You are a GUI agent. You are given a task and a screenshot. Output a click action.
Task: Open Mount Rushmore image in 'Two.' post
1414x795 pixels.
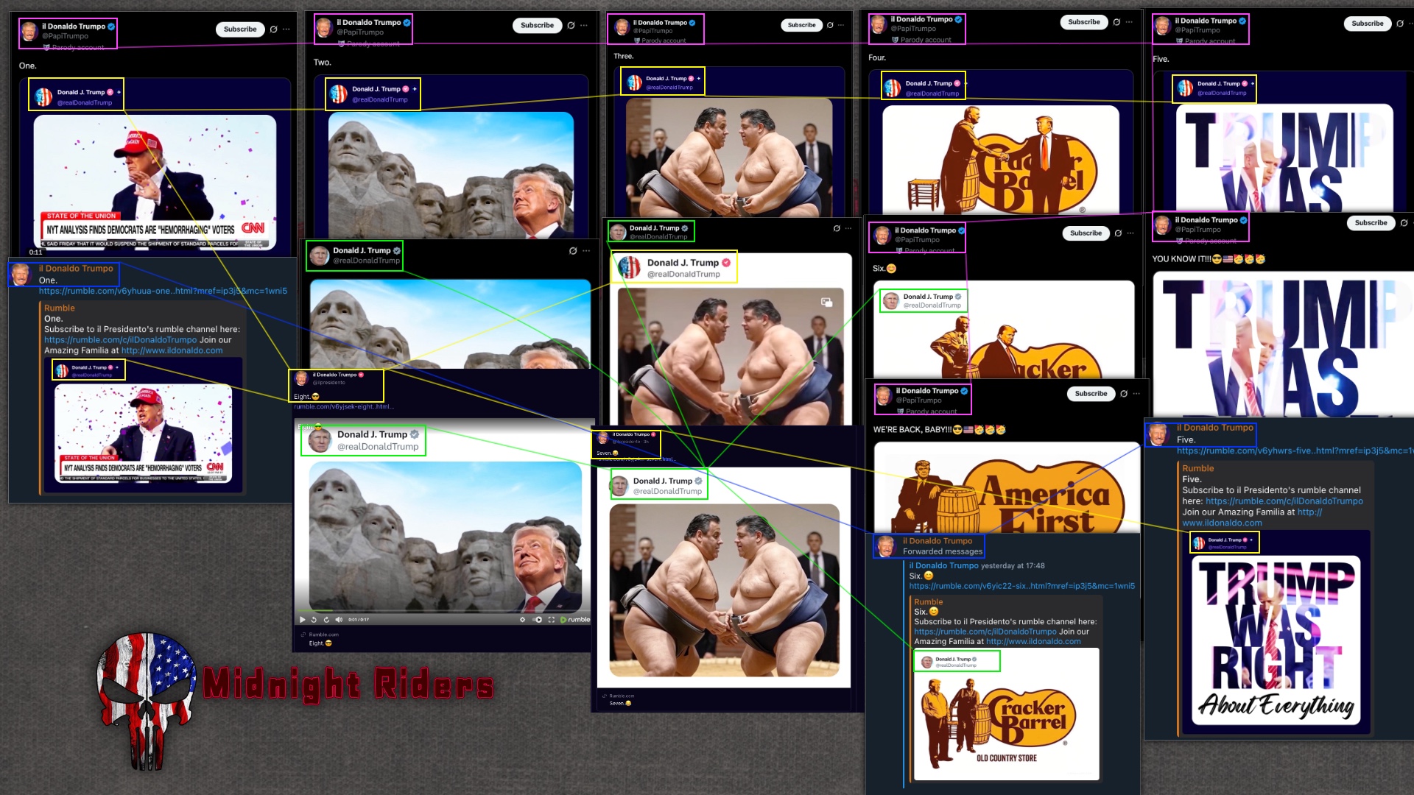(x=451, y=174)
